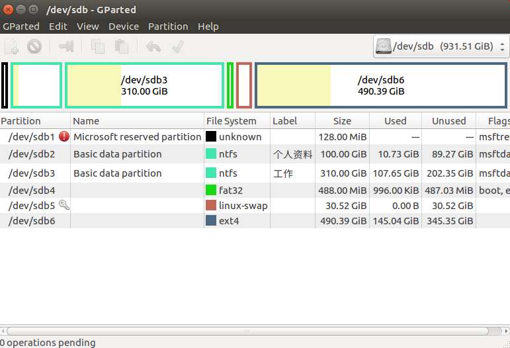Select the green fat32 block in disk map
The width and height of the screenshot is (510, 348).
(x=230, y=85)
